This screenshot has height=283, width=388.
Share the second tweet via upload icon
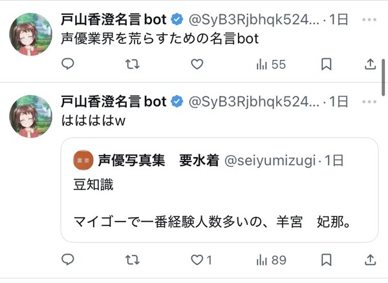click(370, 260)
